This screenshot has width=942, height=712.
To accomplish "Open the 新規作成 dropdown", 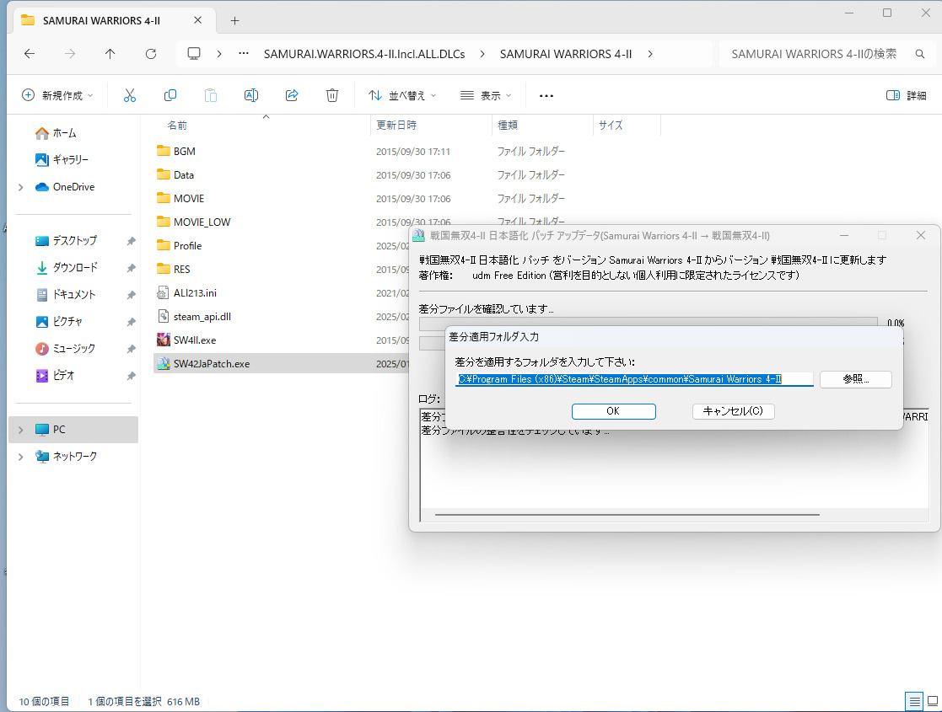I will point(57,95).
